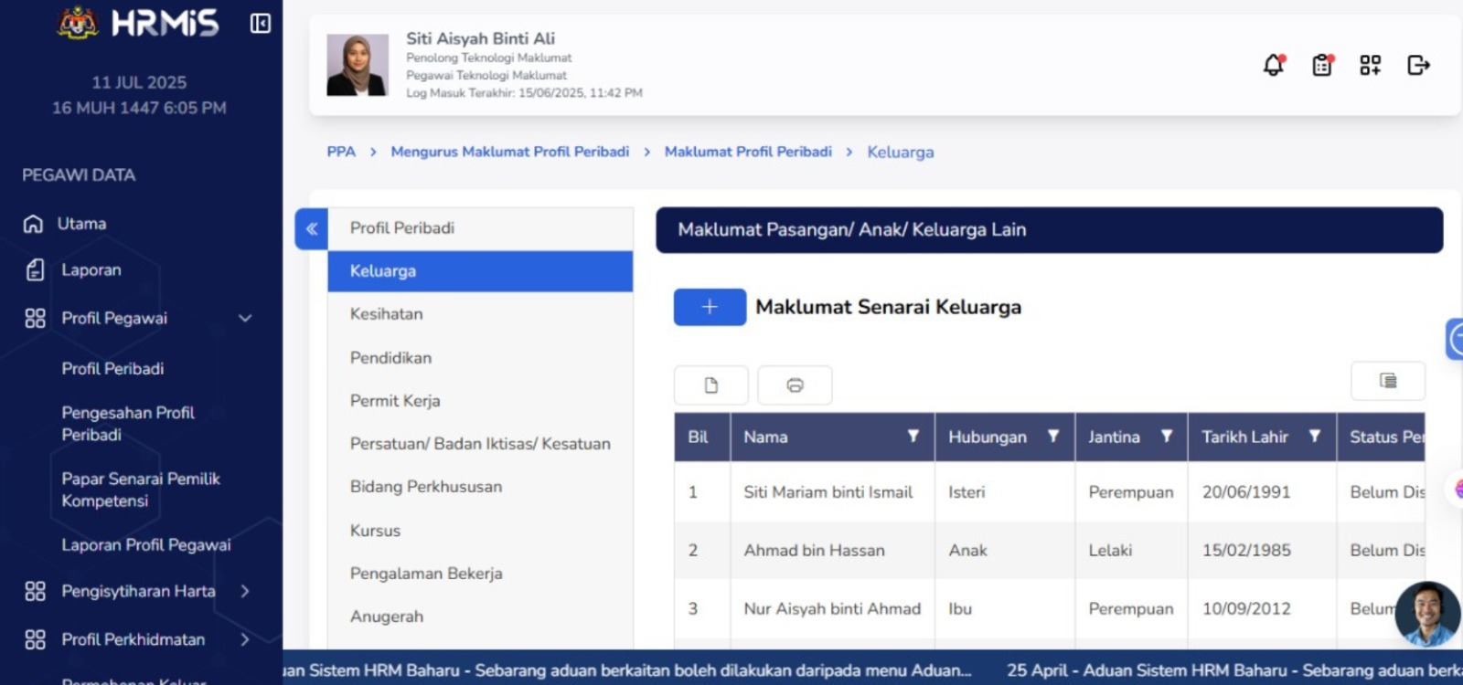The width and height of the screenshot is (1463, 685).
Task: Select the Bidang Perkhususan section
Action: point(480,487)
